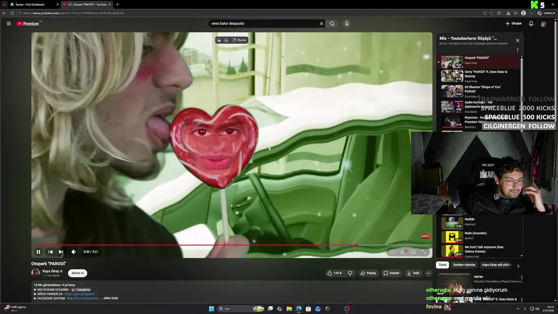Mute the video volume
Screen dimensions: 558x314
pyautogui.click(x=73, y=252)
